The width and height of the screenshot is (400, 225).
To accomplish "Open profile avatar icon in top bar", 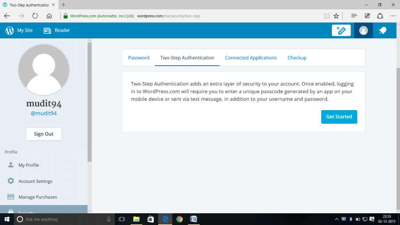I will [363, 30].
